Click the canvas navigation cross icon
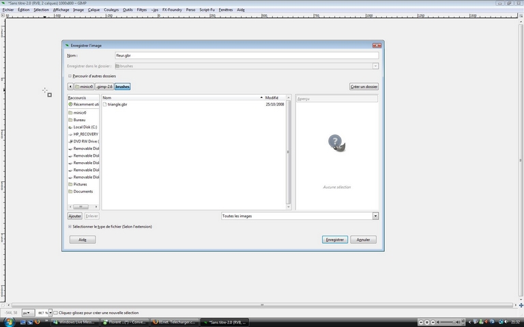 [521, 305]
